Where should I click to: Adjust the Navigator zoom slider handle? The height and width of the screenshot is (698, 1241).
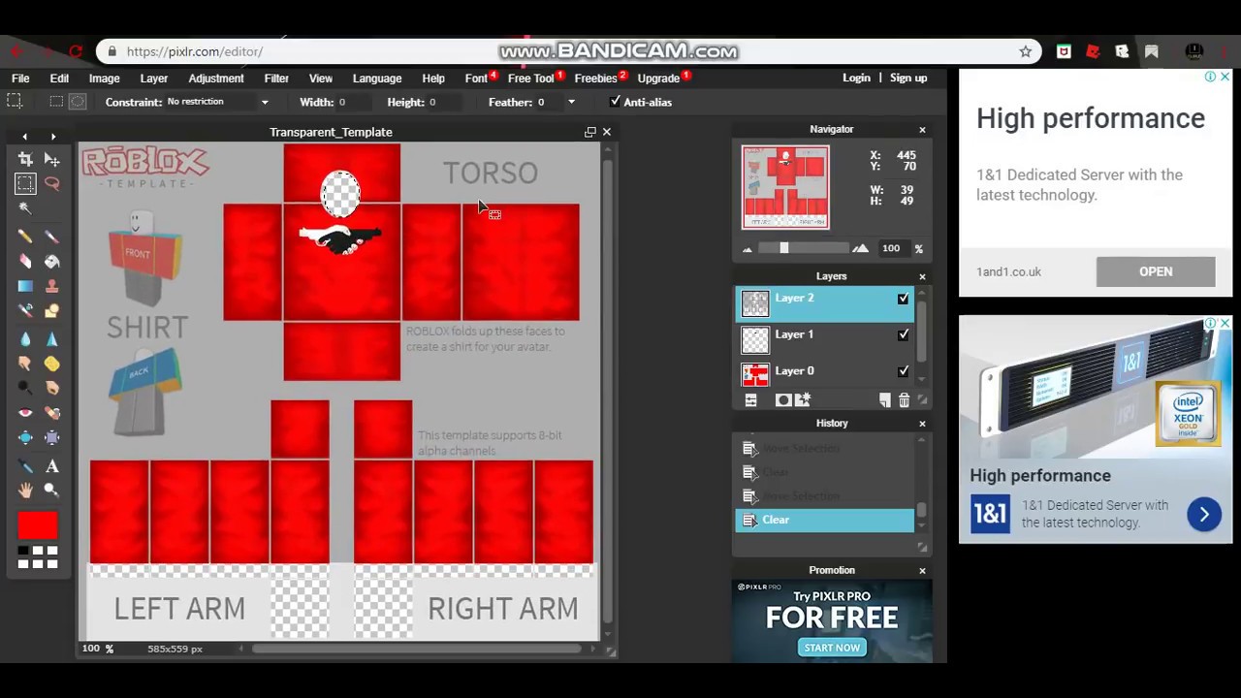[x=783, y=248]
